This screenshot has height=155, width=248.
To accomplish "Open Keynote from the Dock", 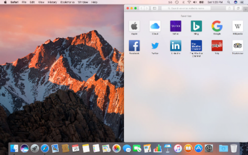I will [x=168, y=148].
